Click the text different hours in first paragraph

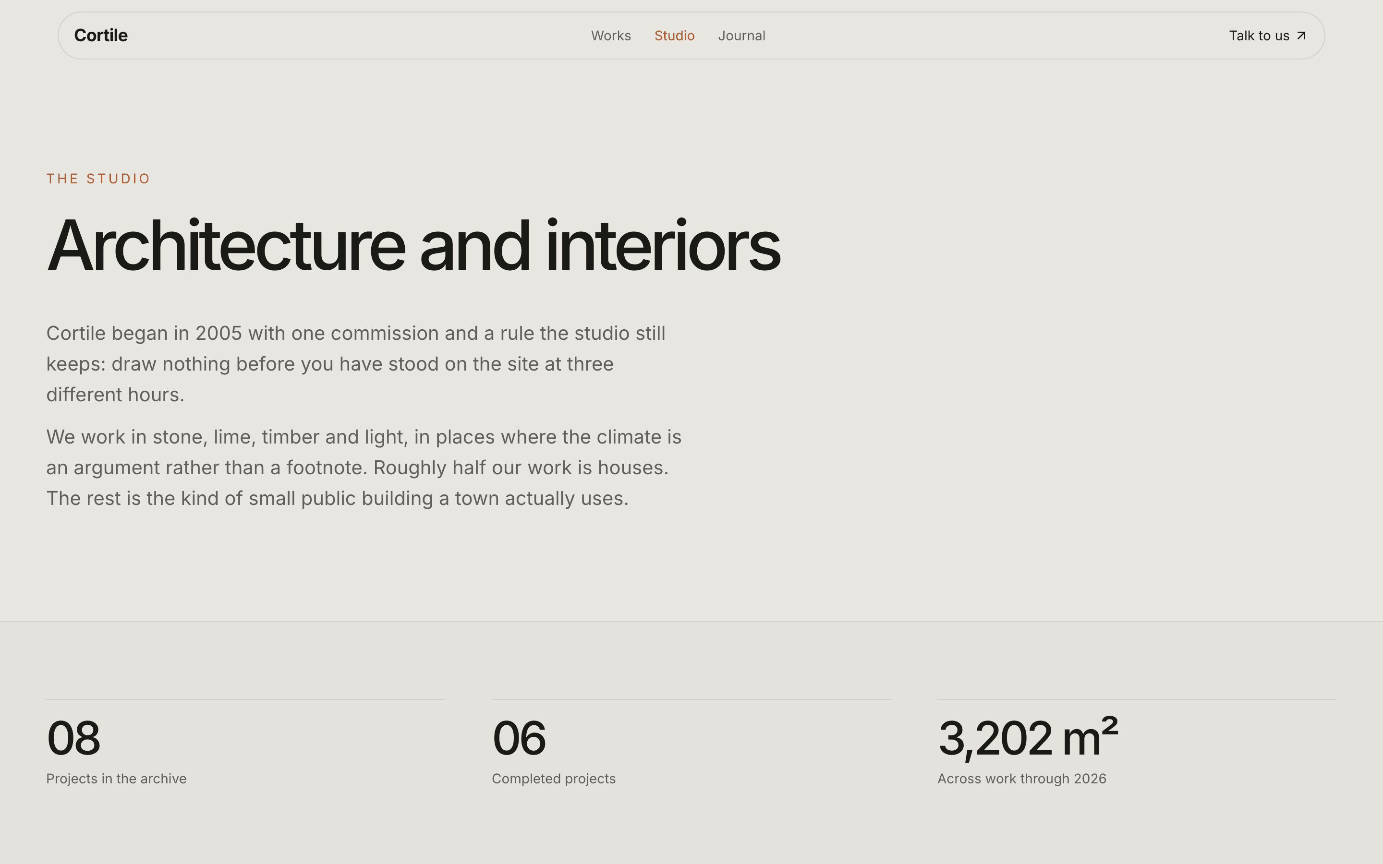(115, 395)
